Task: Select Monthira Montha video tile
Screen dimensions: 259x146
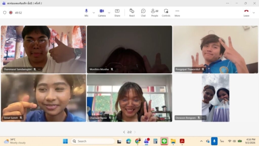Action: coord(129,49)
